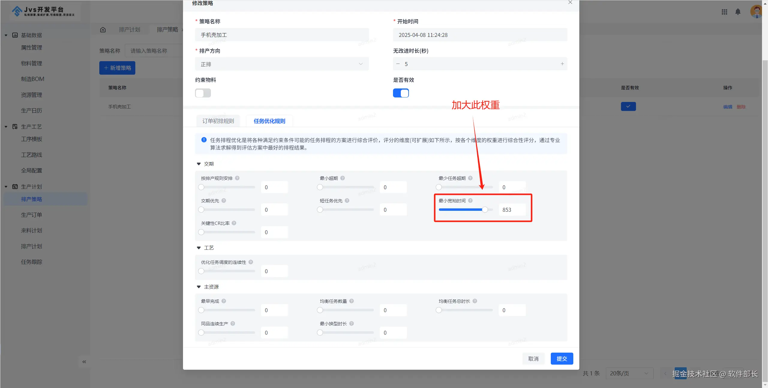Collapse the 主资源 section
This screenshot has height=388, width=768.
click(x=199, y=287)
